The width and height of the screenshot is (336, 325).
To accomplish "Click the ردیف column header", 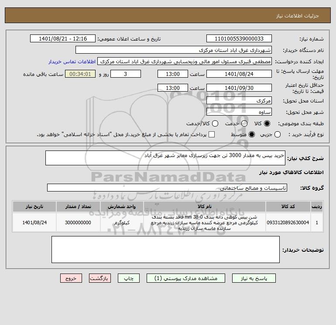I will (x=317, y=206).
